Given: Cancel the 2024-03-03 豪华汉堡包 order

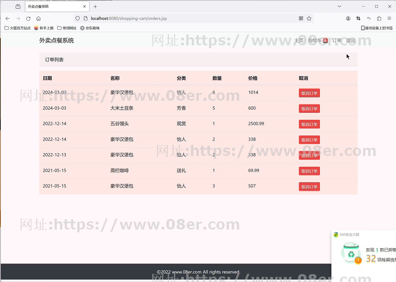Looking at the screenshot, I should 309,93.
